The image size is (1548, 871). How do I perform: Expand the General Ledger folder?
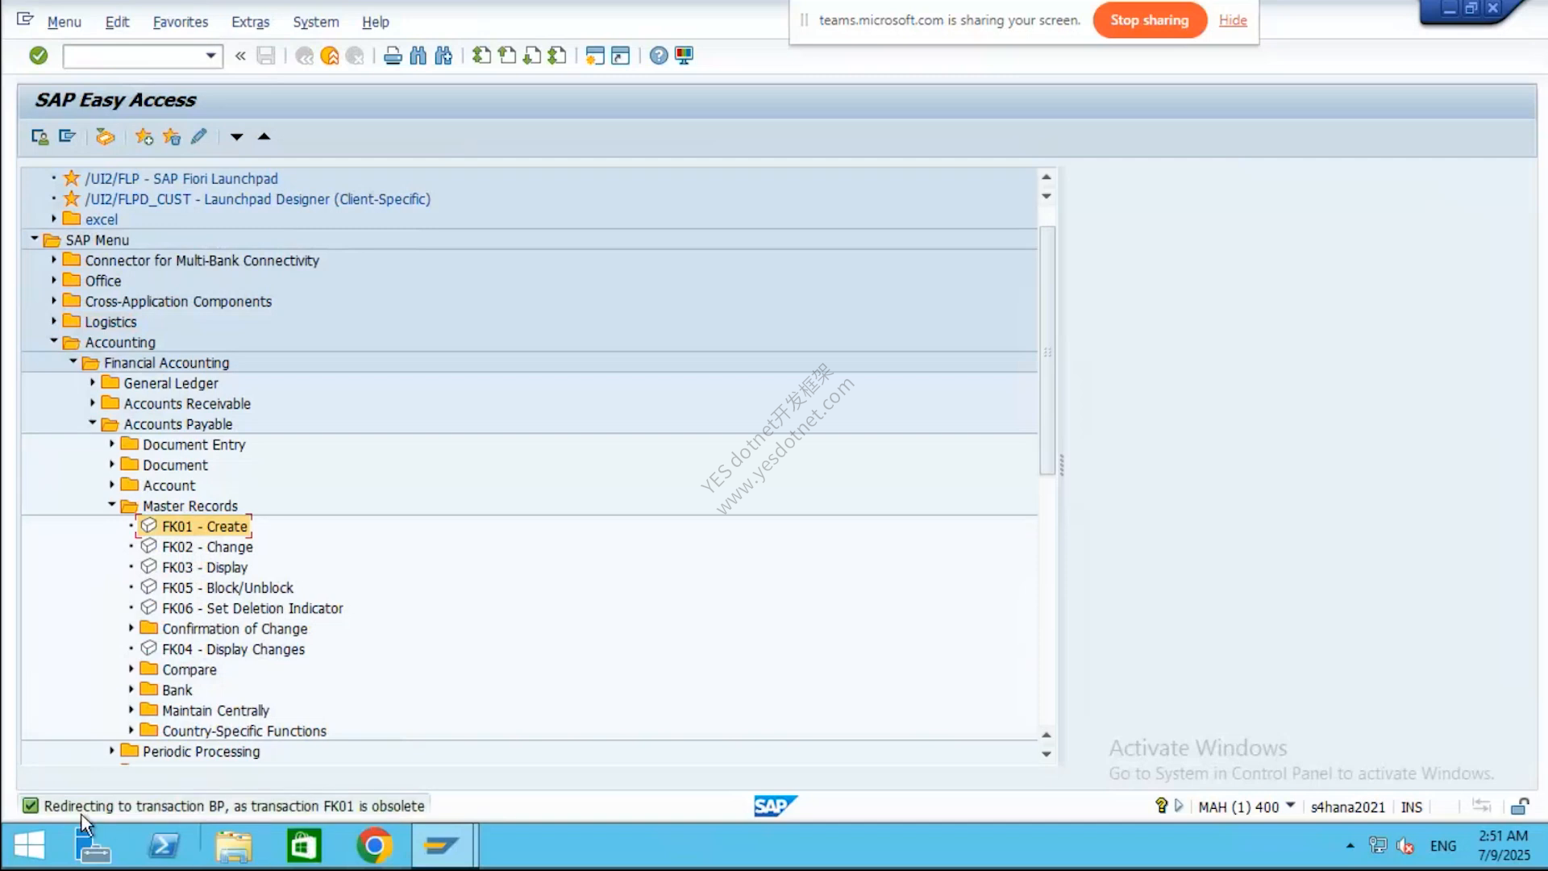point(93,382)
